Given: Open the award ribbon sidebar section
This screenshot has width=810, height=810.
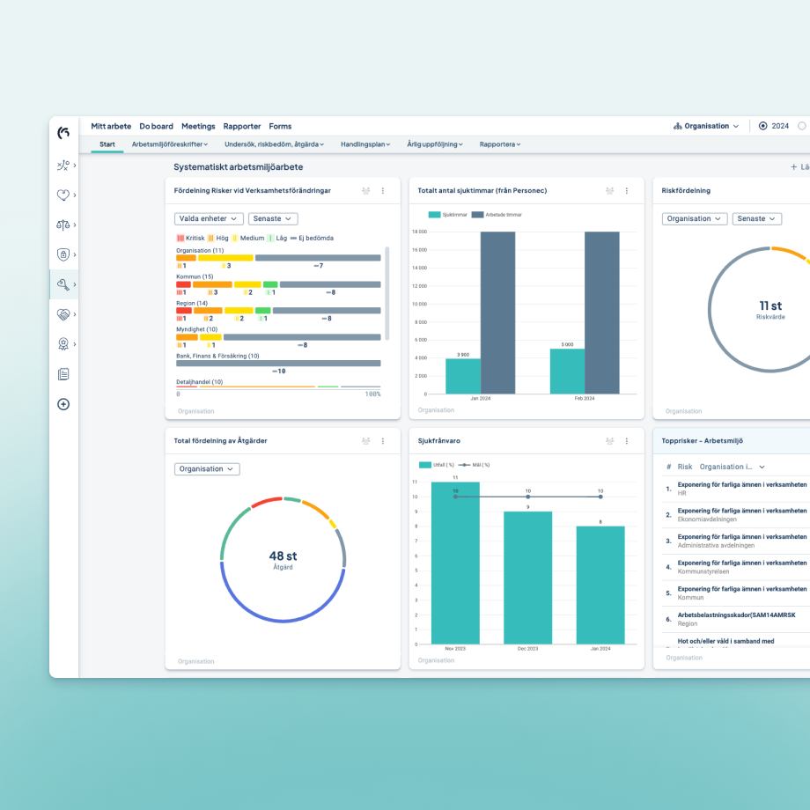Looking at the screenshot, I should 63,344.
